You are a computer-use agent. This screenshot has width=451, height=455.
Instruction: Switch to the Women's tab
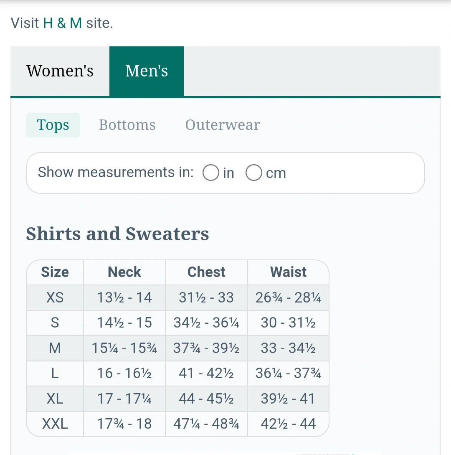[x=60, y=71]
